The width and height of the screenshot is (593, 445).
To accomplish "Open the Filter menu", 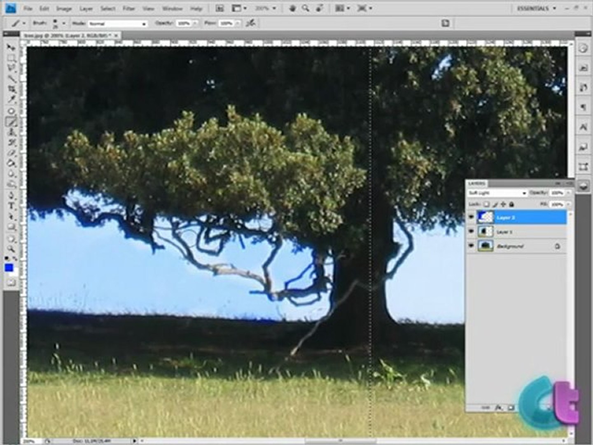I will coord(129,8).
